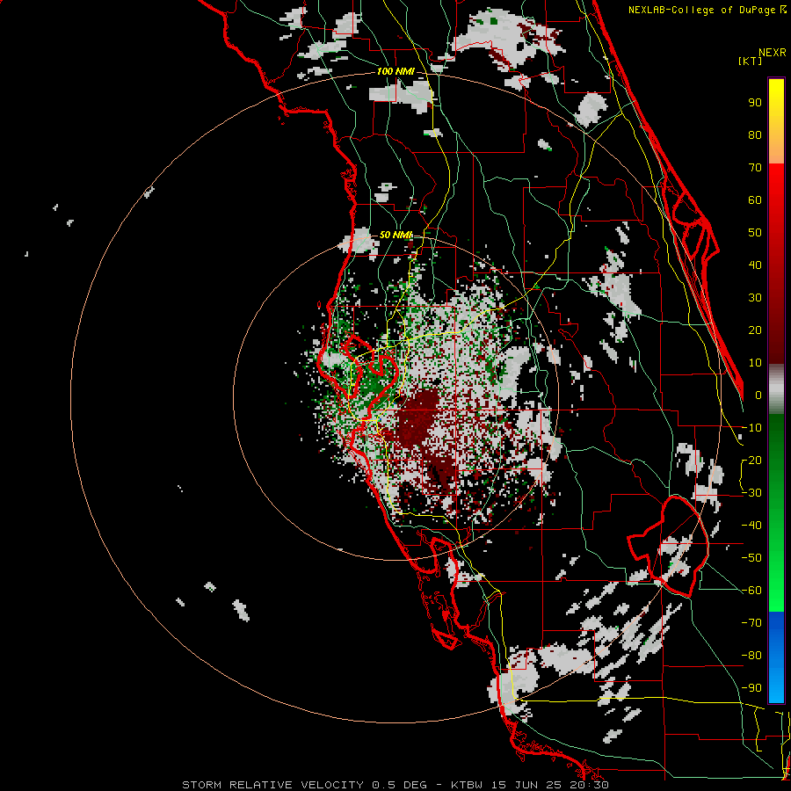
Task: Pick the blue segment of the velocity color bar
Action: pyautogui.click(x=776, y=657)
